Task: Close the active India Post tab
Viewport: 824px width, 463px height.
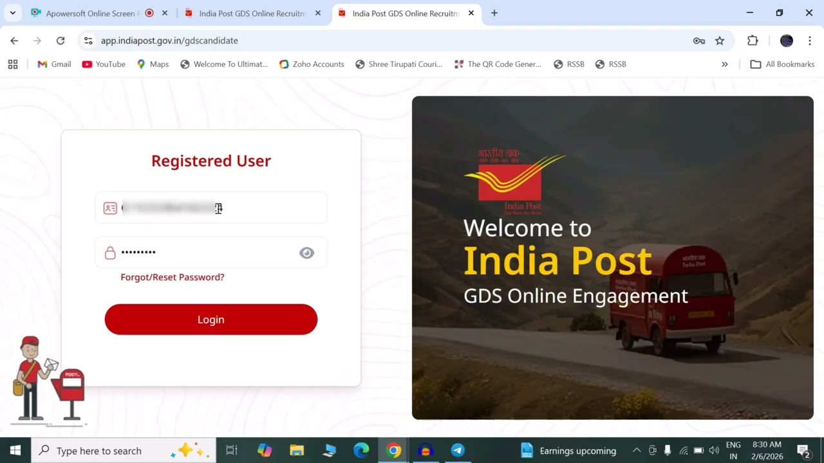Action: click(x=471, y=13)
